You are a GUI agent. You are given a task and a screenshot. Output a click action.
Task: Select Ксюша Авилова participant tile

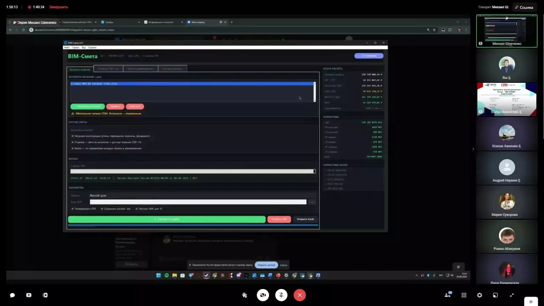(507, 133)
